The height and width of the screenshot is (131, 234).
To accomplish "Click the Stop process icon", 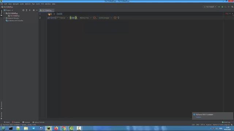I will [229, 7].
